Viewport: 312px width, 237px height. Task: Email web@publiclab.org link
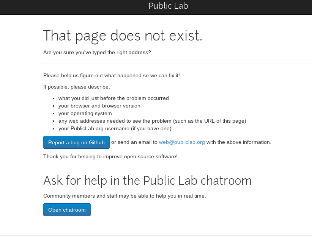(x=182, y=142)
